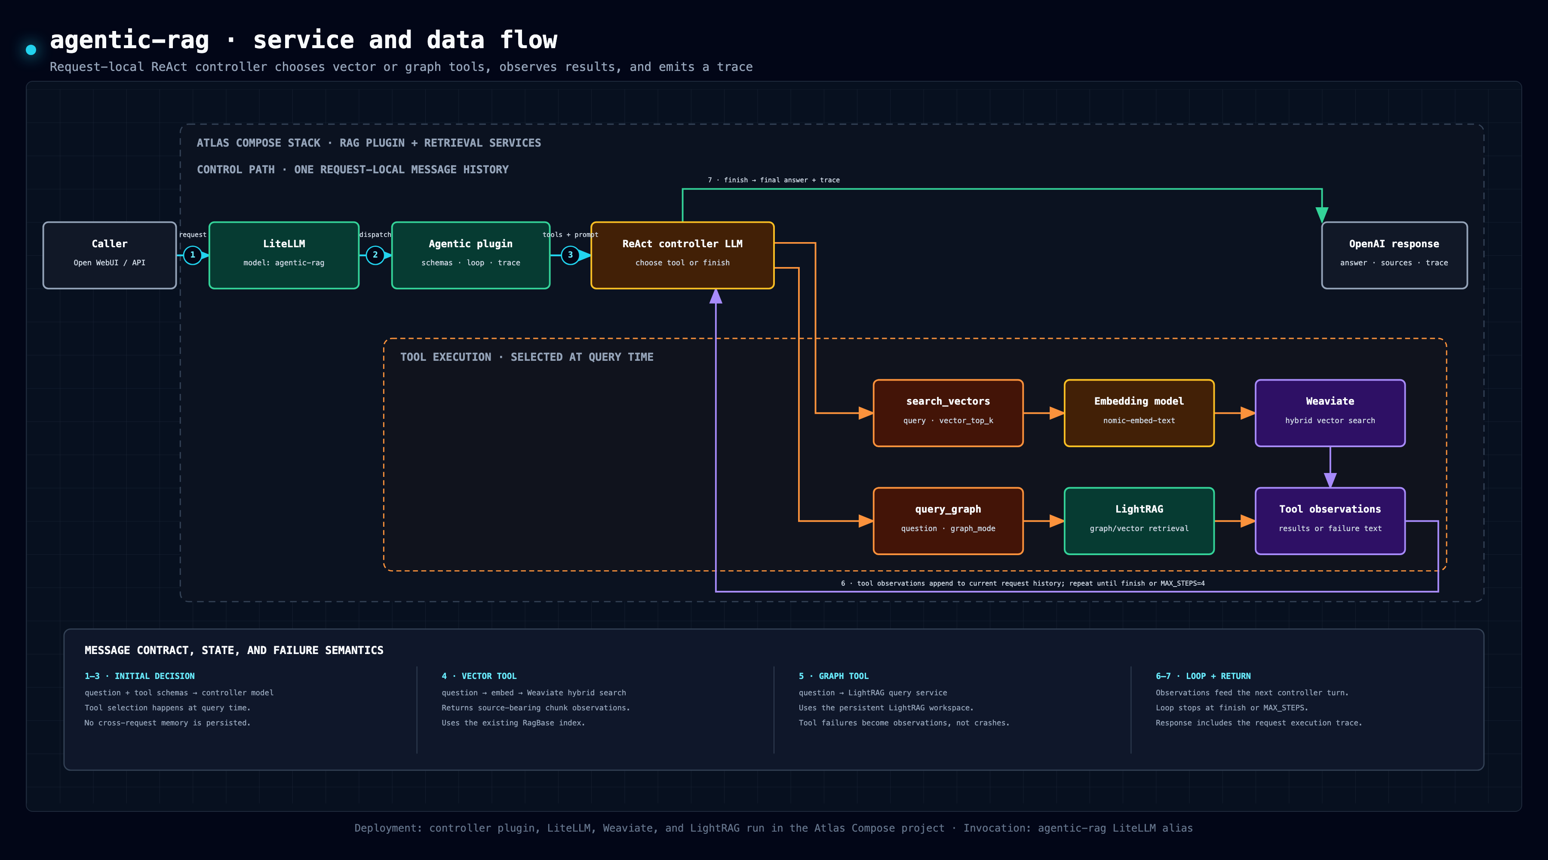Click the Caller node box
The height and width of the screenshot is (860, 1548).
point(109,255)
